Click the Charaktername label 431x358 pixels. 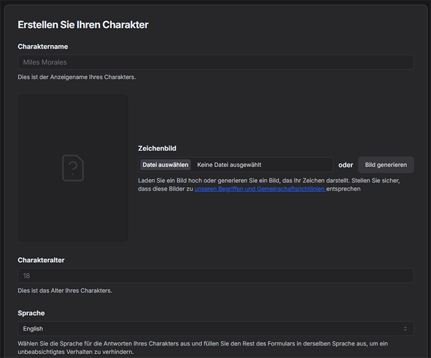click(x=43, y=46)
